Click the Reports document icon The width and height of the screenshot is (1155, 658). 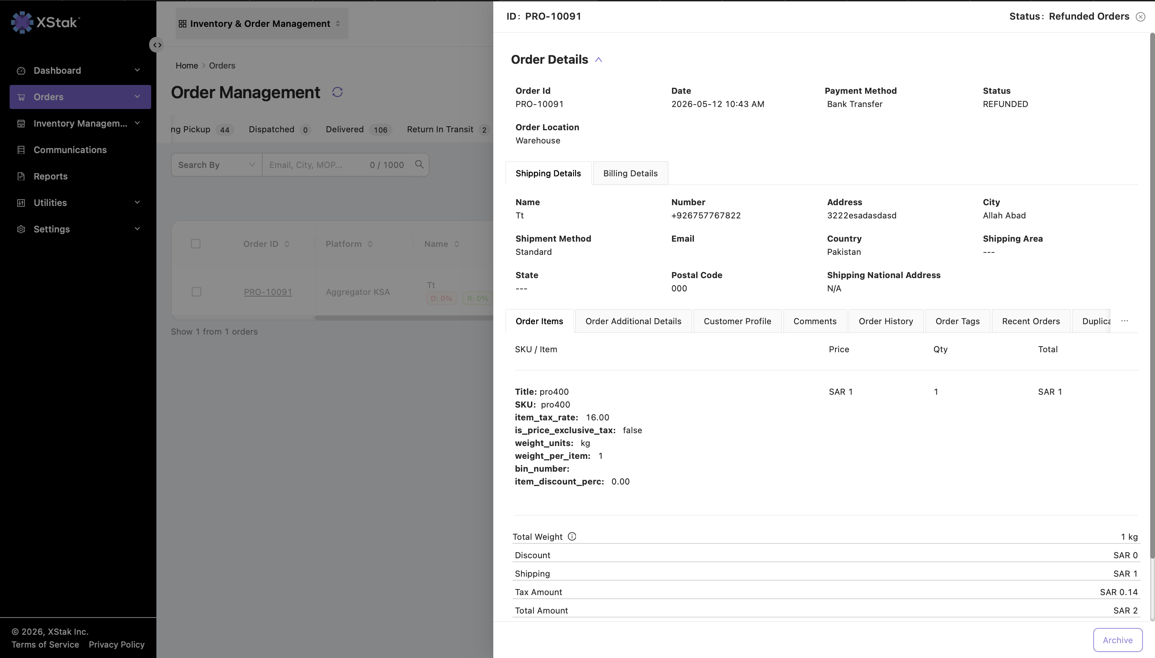[21, 176]
